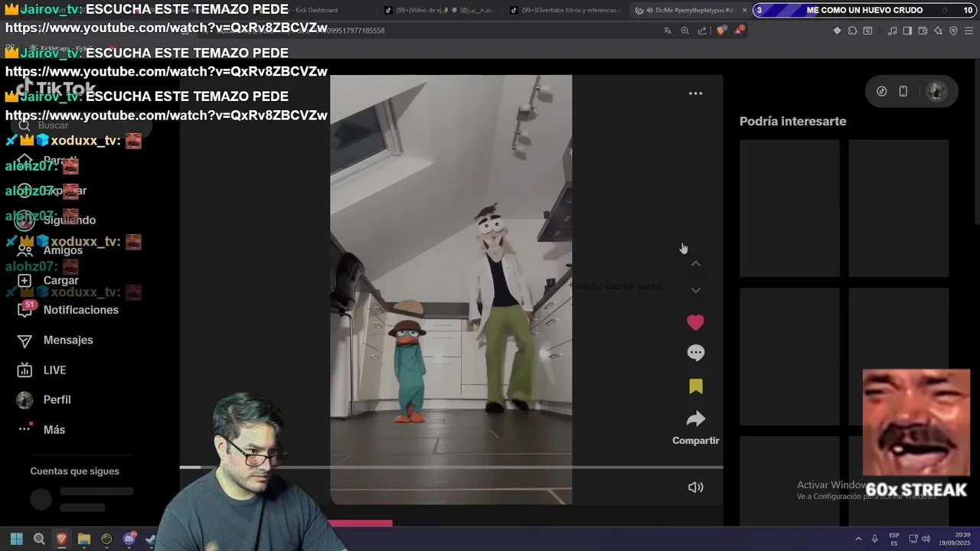980x551 pixels.
Task: Click the Brave Rewards triangle icon
Action: [739, 31]
